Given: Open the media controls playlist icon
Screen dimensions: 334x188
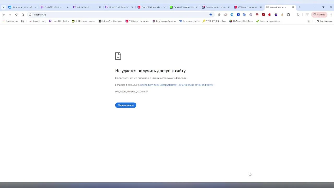Looking at the screenshot, I should click(x=307, y=15).
